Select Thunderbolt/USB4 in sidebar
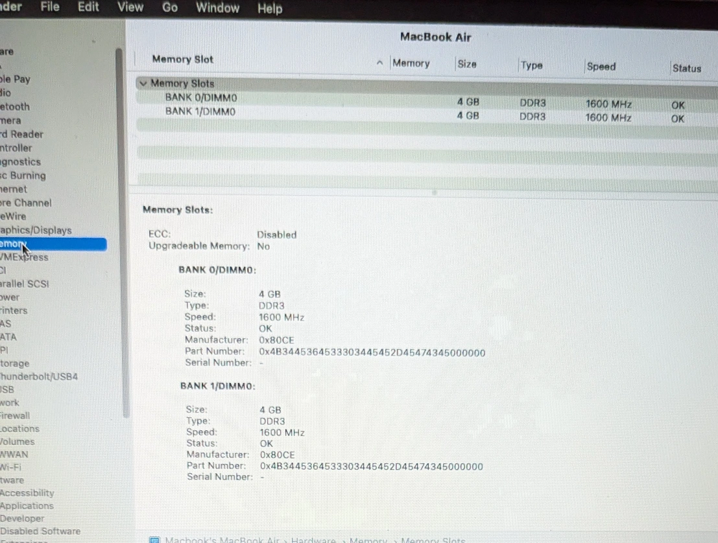The height and width of the screenshot is (543, 718). (x=39, y=376)
